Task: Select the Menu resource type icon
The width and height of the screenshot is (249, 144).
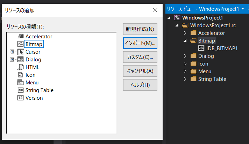Action: point(20,82)
